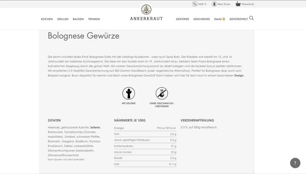Open the TRINKEN menu
Image resolution: width=306 pixels, height=174 pixels.
(94, 19)
